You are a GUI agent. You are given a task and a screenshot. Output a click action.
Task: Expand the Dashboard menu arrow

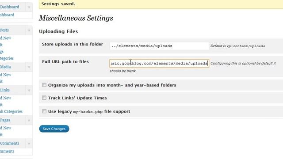click(29, 7)
